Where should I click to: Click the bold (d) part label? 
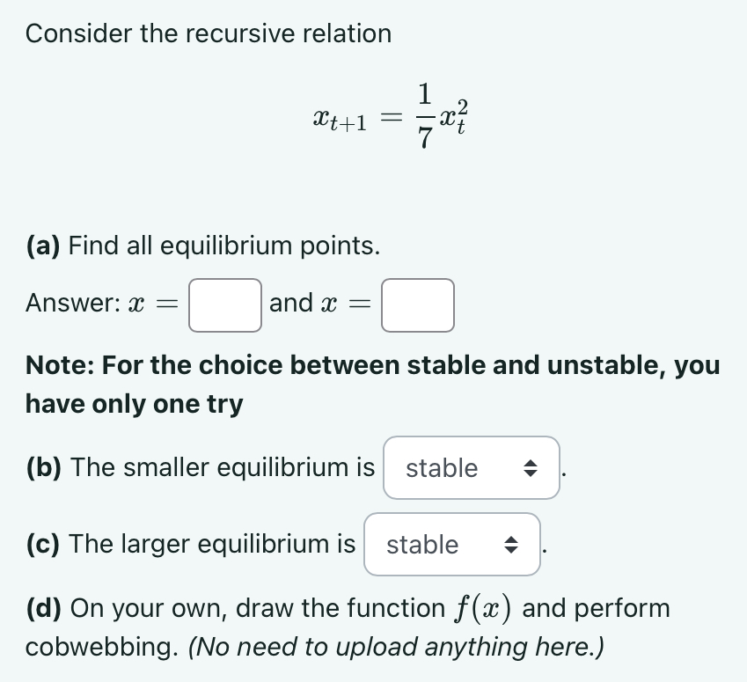(44, 608)
